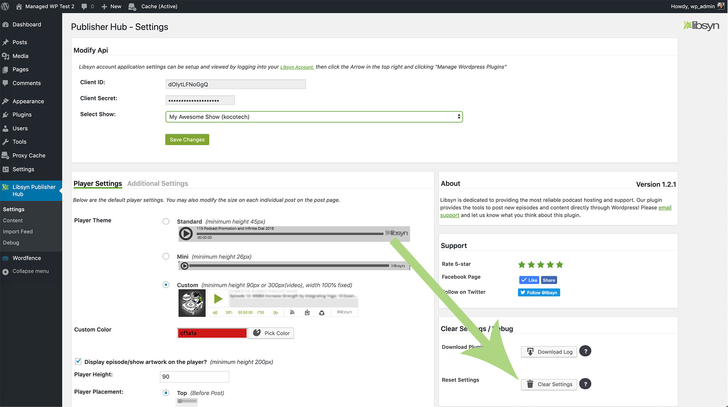Click the Tools wrench icon

coord(5,142)
